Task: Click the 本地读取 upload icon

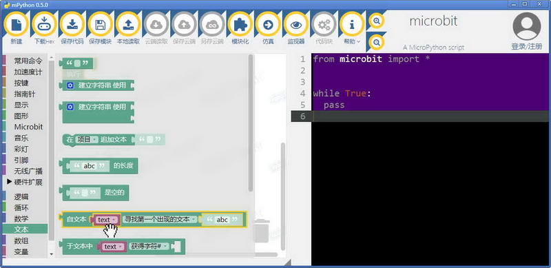Action: point(128,25)
